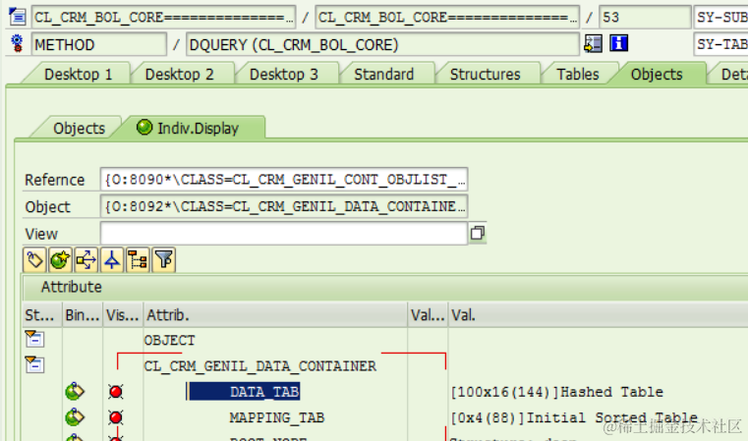Click the Bin... column header

pyautogui.click(x=83, y=314)
